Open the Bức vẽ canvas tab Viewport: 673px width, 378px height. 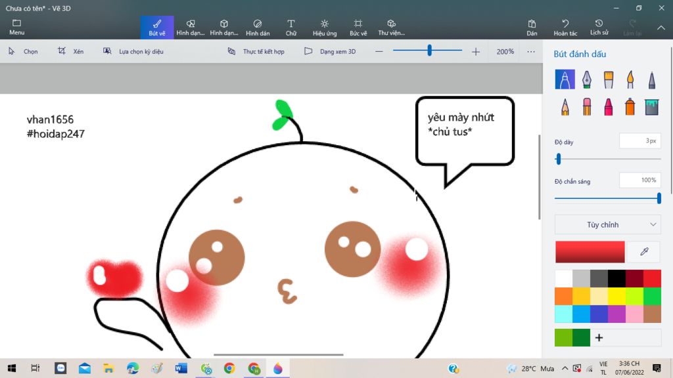tap(358, 28)
